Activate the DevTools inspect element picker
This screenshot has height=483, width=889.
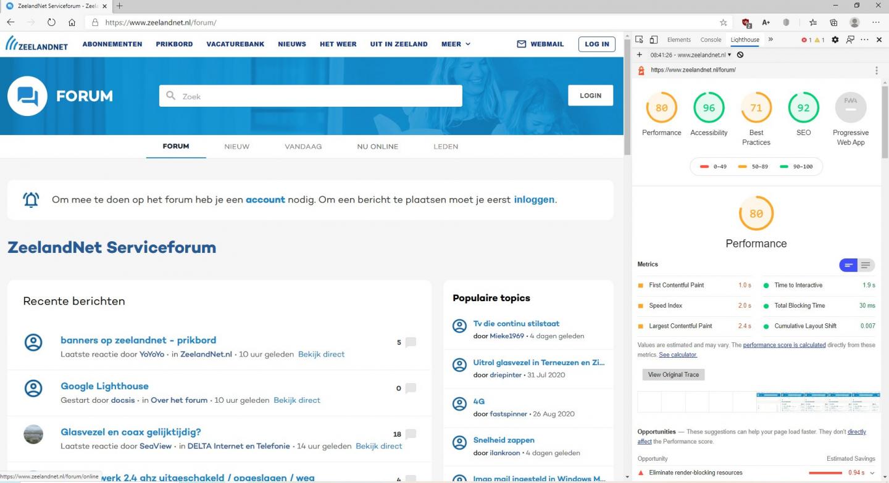640,39
